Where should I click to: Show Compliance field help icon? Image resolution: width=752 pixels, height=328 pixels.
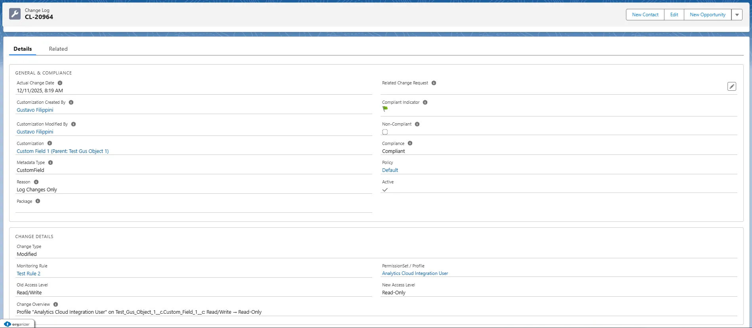tap(410, 143)
